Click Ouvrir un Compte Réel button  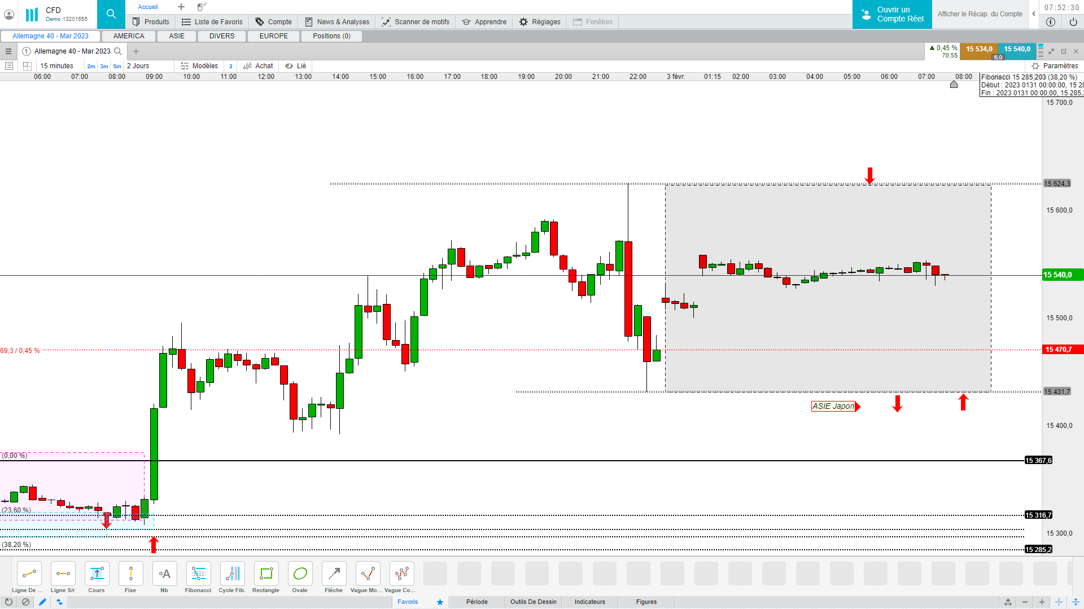pos(892,14)
